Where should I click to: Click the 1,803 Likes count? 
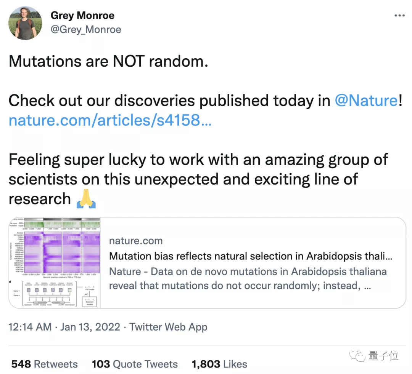219,364
